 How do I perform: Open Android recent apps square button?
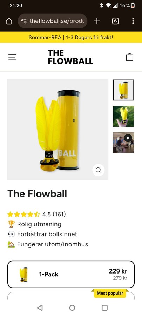pos(104,308)
